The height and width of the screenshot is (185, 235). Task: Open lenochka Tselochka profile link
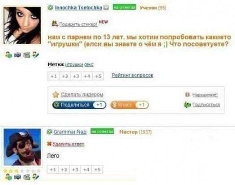pyautogui.click(x=78, y=8)
